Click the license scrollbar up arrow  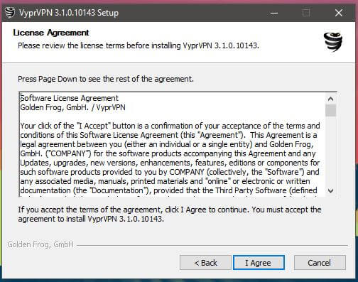pyautogui.click(x=330, y=99)
